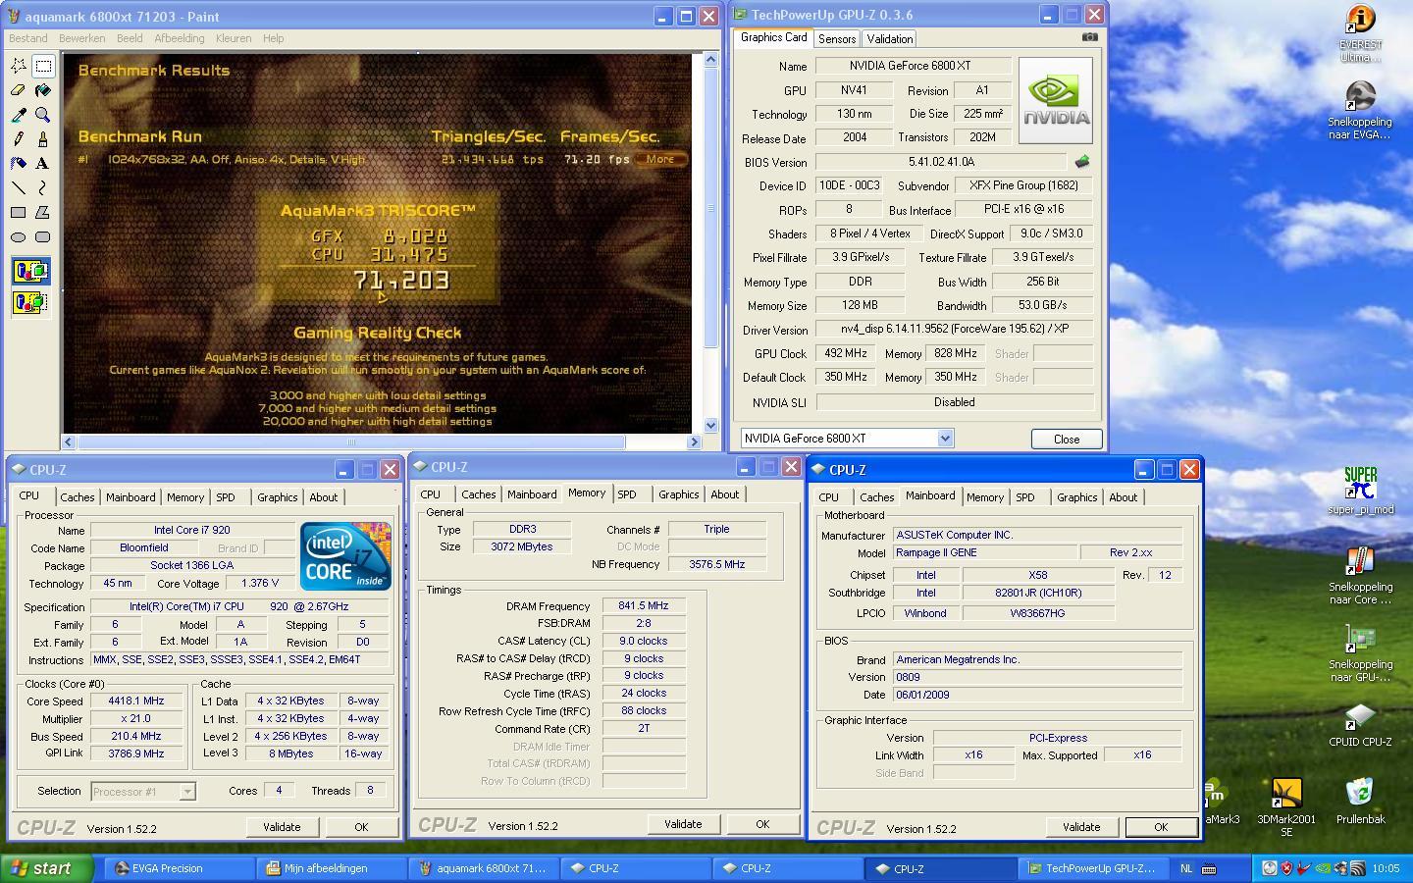Select the Pick Color eyedropper tool
Viewport: 1413px width, 883px height.
pos(19,115)
